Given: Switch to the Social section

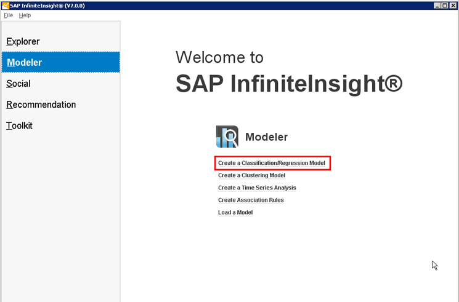Looking at the screenshot, I should click(x=18, y=84).
